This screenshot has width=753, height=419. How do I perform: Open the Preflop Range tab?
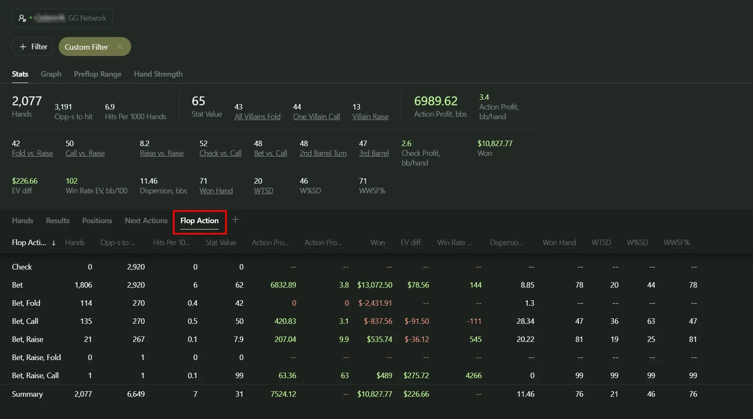click(x=97, y=74)
